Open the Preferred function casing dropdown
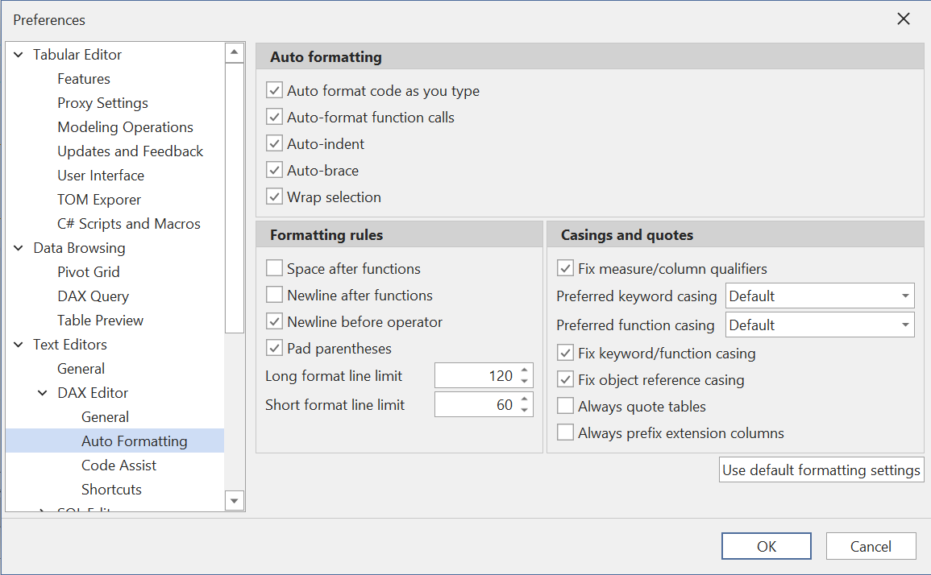931x575 pixels. pos(904,325)
